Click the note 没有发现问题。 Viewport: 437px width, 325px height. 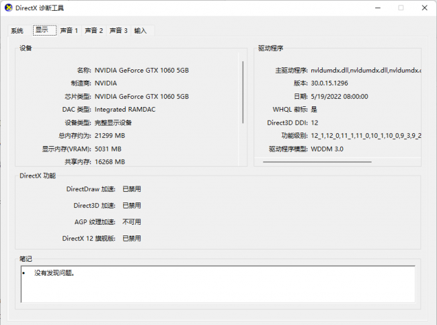(54, 273)
